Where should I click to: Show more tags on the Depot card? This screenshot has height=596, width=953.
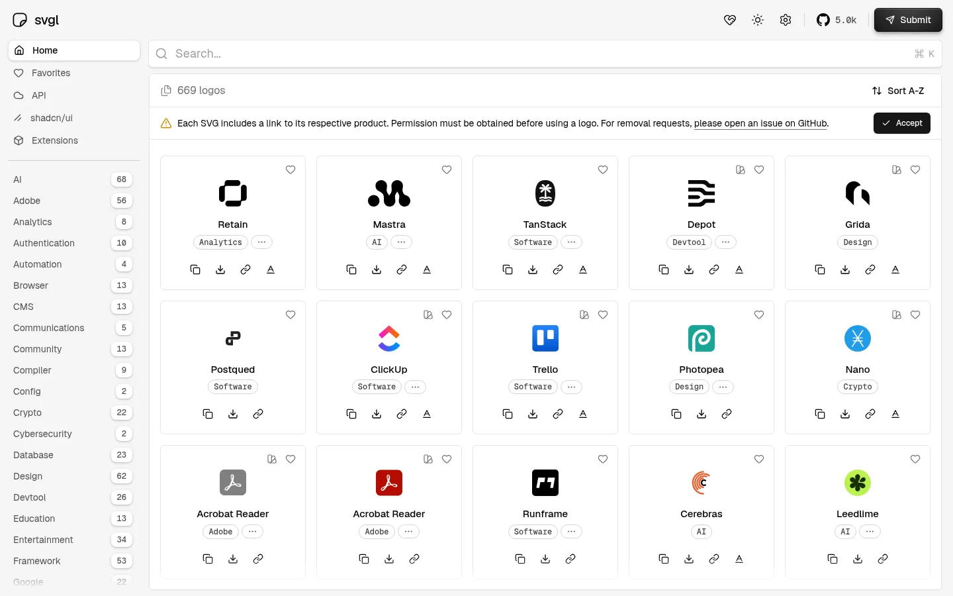(726, 242)
